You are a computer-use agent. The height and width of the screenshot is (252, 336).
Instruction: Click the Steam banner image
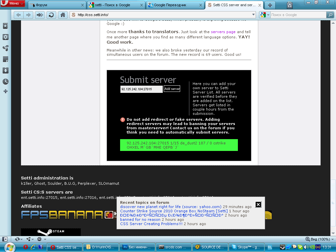[x=51, y=232]
